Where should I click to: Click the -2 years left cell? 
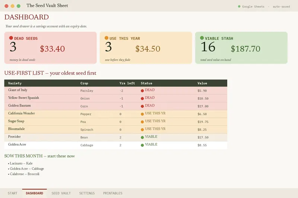point(121,91)
